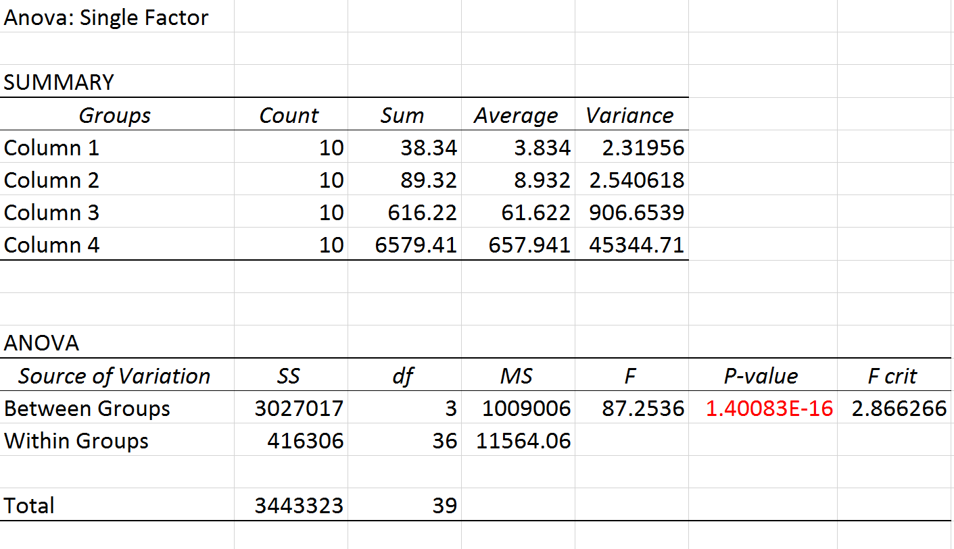Click the SUMMARY heading cell
Screen dimensions: 954x549
[59, 82]
